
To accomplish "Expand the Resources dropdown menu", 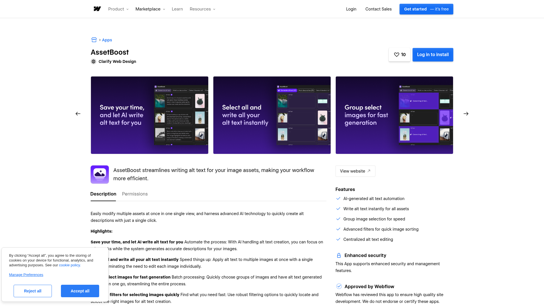I will tap(202, 9).
